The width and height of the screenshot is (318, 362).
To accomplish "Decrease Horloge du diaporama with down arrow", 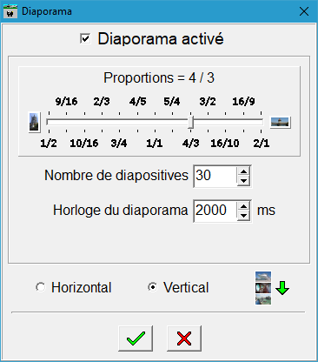I will (243, 216).
